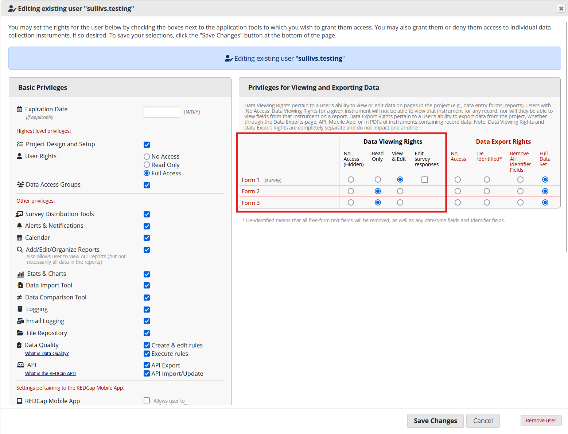Click the Add/Edit/Organize Reports magnifier icon
Screen dimensions: 568x434
click(20, 250)
